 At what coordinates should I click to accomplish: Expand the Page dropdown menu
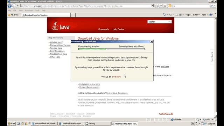pyautogui.click(x=188, y=15)
